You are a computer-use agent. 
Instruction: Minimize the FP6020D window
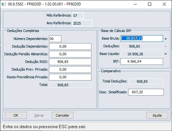click(x=135, y=4)
